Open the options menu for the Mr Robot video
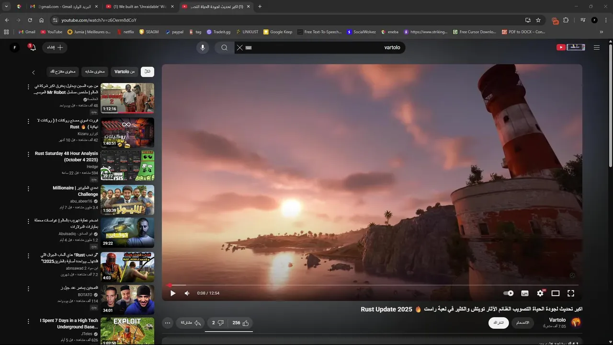The height and width of the screenshot is (345, 613). click(x=28, y=87)
